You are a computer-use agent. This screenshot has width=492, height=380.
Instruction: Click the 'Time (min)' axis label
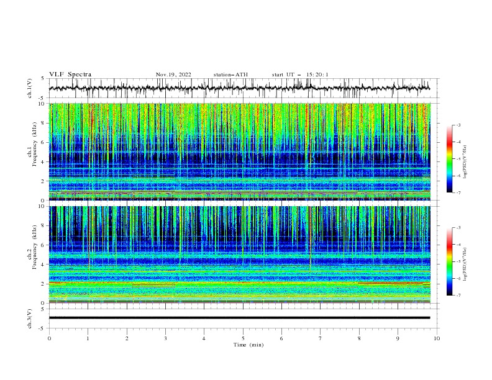click(x=248, y=345)
